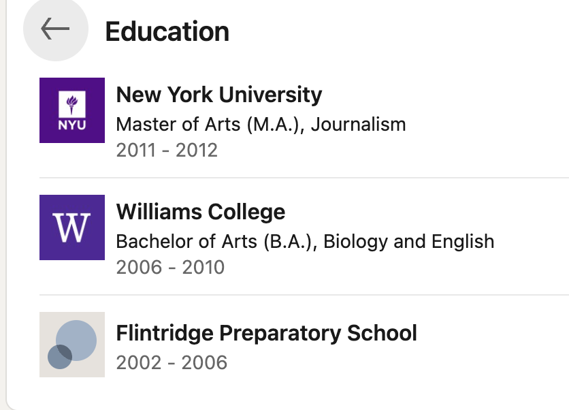The image size is (569, 410).
Task: Select the Flintridge placeholder school logo
Action: point(72,345)
